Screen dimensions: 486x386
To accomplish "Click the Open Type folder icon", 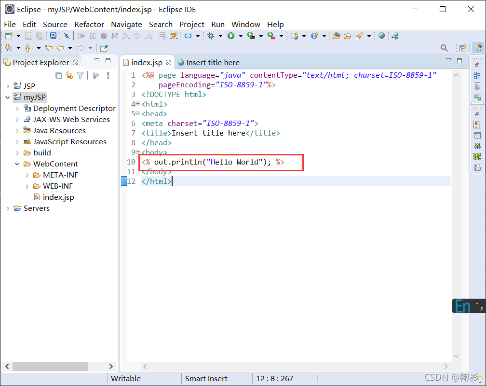I will point(337,36).
